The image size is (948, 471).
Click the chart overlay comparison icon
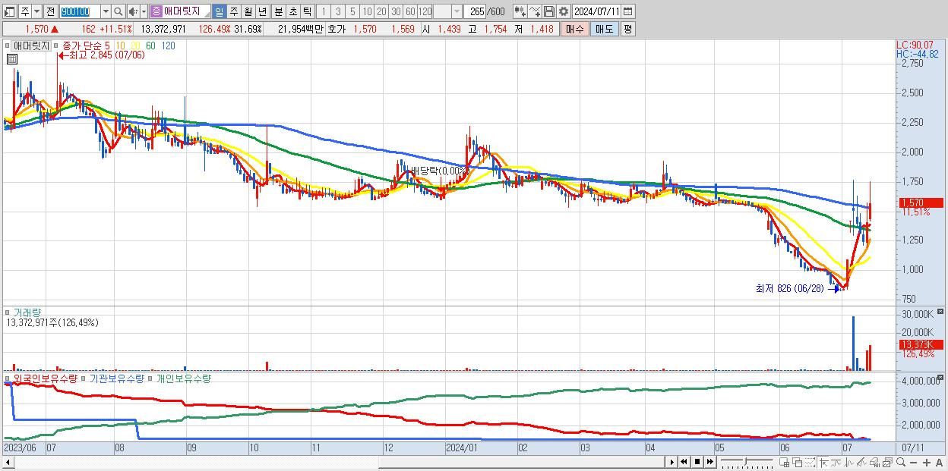point(887,463)
